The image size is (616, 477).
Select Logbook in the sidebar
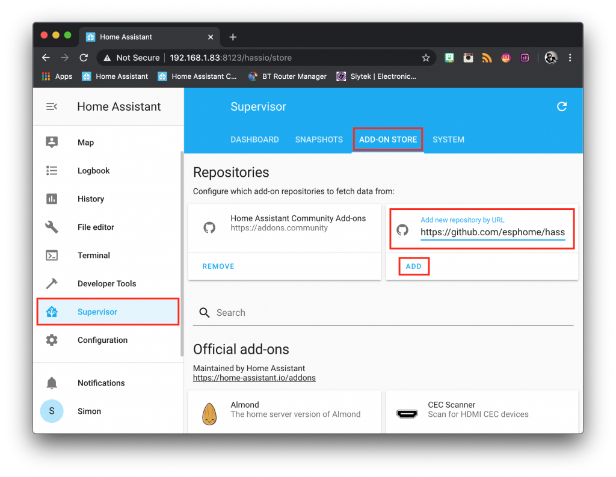tap(108, 170)
